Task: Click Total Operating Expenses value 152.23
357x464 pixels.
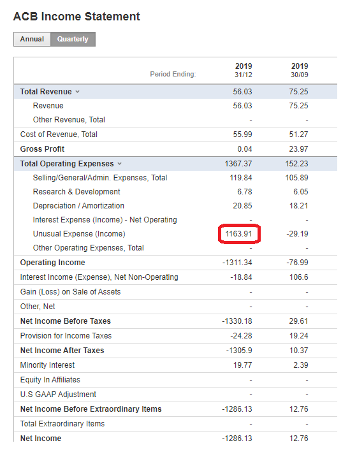Action: (x=296, y=164)
